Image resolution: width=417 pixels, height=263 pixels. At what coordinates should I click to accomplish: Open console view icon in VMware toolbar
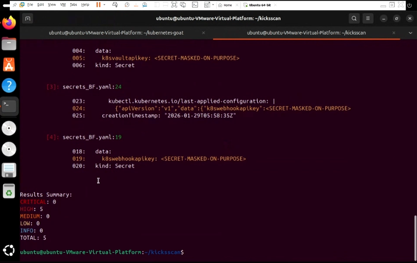[195, 5]
